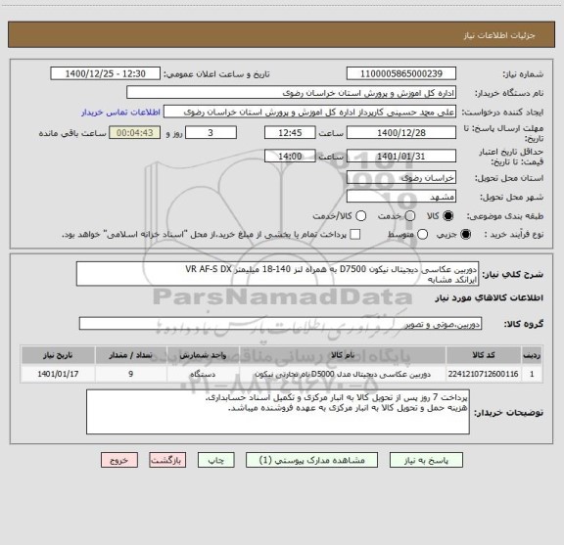This screenshot has height=545, width=564.
Task: Select the خدمت radio button
Action: (410, 216)
